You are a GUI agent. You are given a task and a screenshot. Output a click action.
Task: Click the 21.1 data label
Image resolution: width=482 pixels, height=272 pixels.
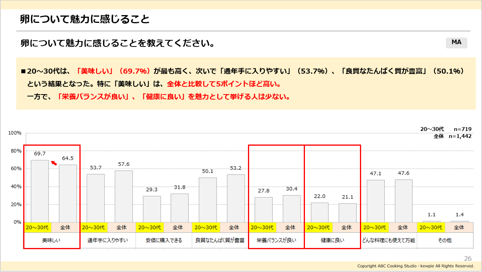pos(348,197)
